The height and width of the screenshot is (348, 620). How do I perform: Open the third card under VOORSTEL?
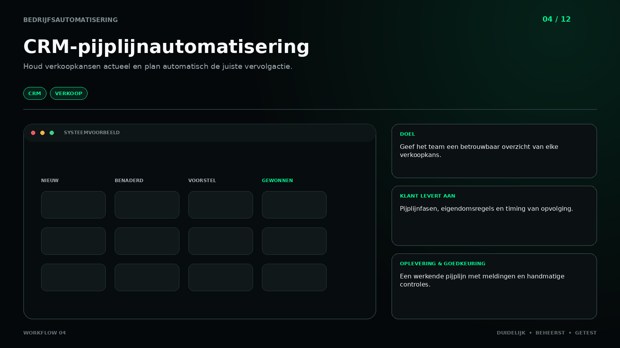pyautogui.click(x=220, y=277)
